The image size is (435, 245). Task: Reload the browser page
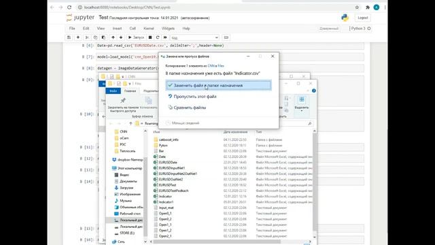click(x=69, y=7)
